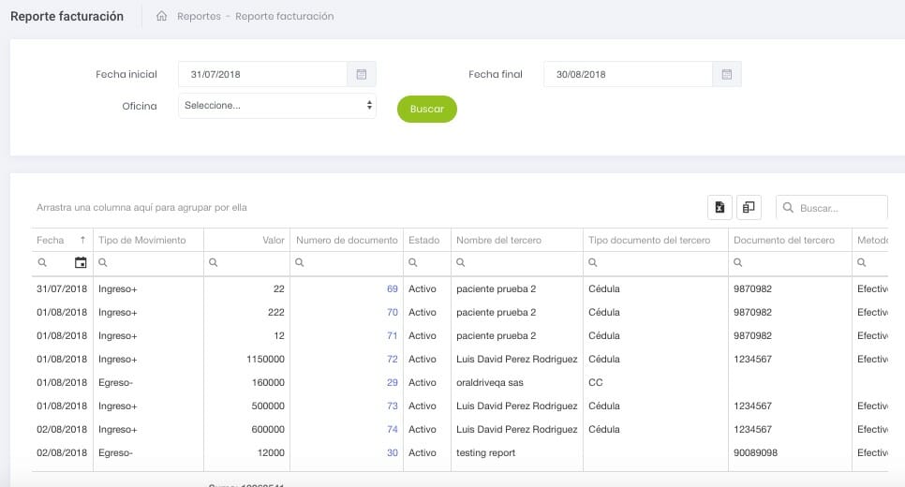Sort by the Valor column header
This screenshot has width=905, height=487.
point(273,241)
